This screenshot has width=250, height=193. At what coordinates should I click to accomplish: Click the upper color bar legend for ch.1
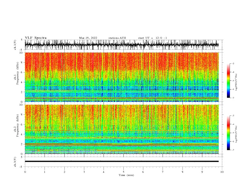228,81
